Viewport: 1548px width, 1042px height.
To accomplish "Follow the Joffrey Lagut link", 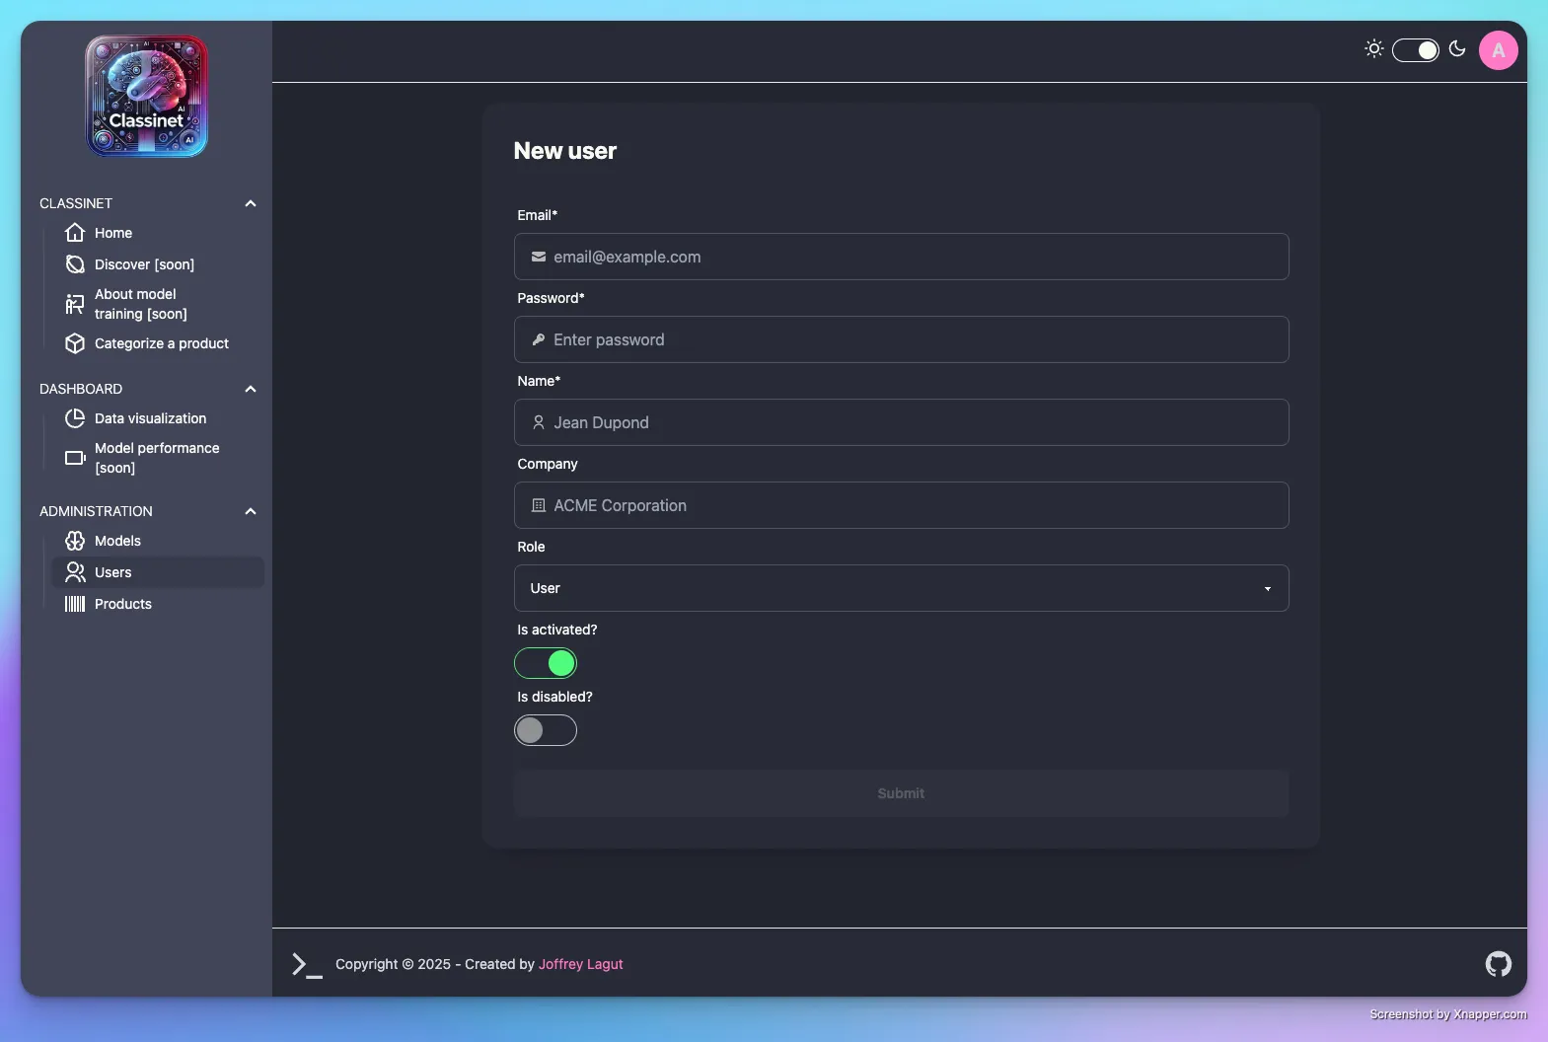I will point(580,964).
